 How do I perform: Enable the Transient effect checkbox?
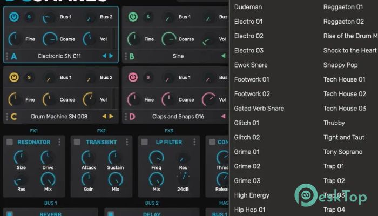(77, 142)
